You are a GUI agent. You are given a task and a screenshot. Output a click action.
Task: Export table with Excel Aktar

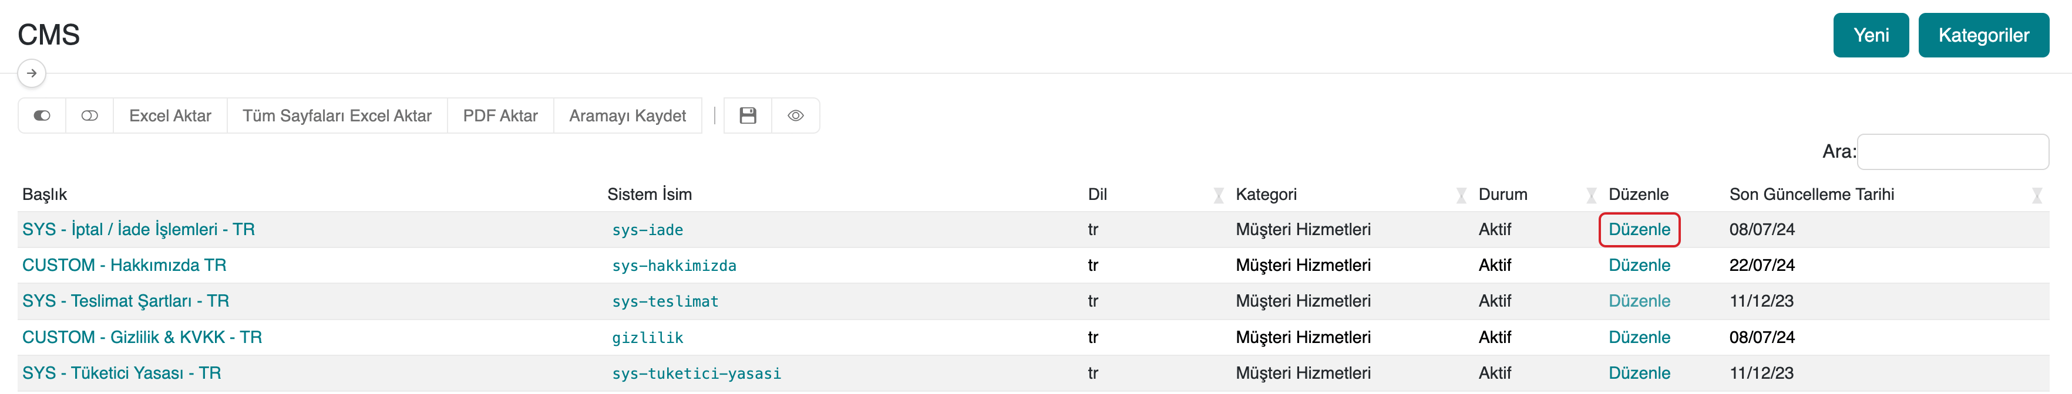[170, 116]
